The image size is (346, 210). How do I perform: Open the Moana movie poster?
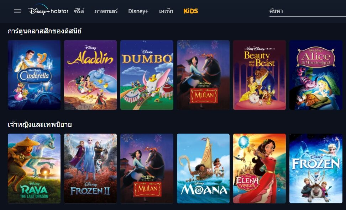[x=203, y=168]
